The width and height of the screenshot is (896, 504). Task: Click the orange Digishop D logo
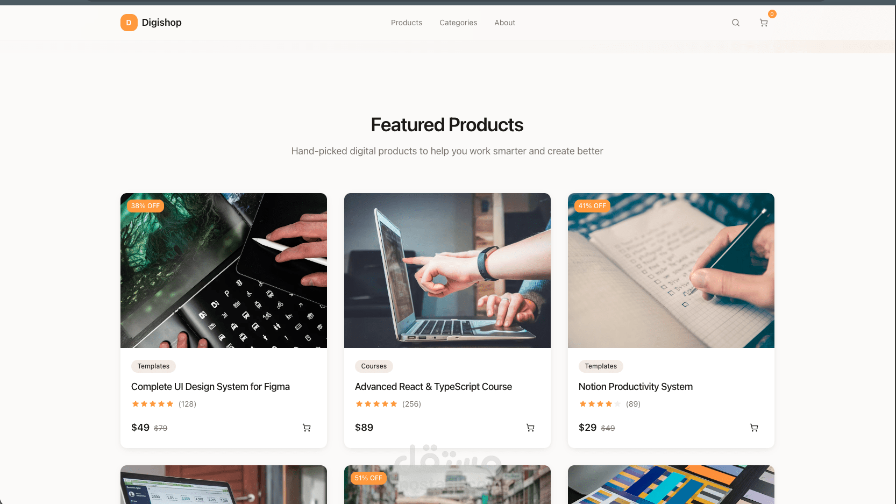click(129, 23)
